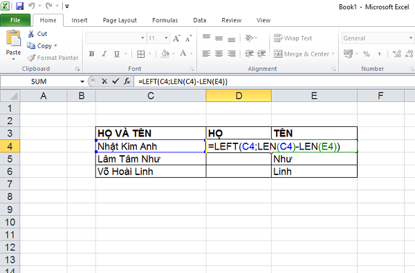Open the Alignment dialog launcher

point(333,69)
